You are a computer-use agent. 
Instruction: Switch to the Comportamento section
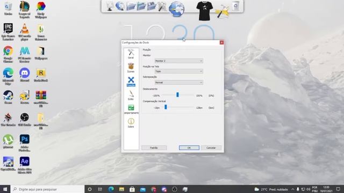tap(131, 109)
